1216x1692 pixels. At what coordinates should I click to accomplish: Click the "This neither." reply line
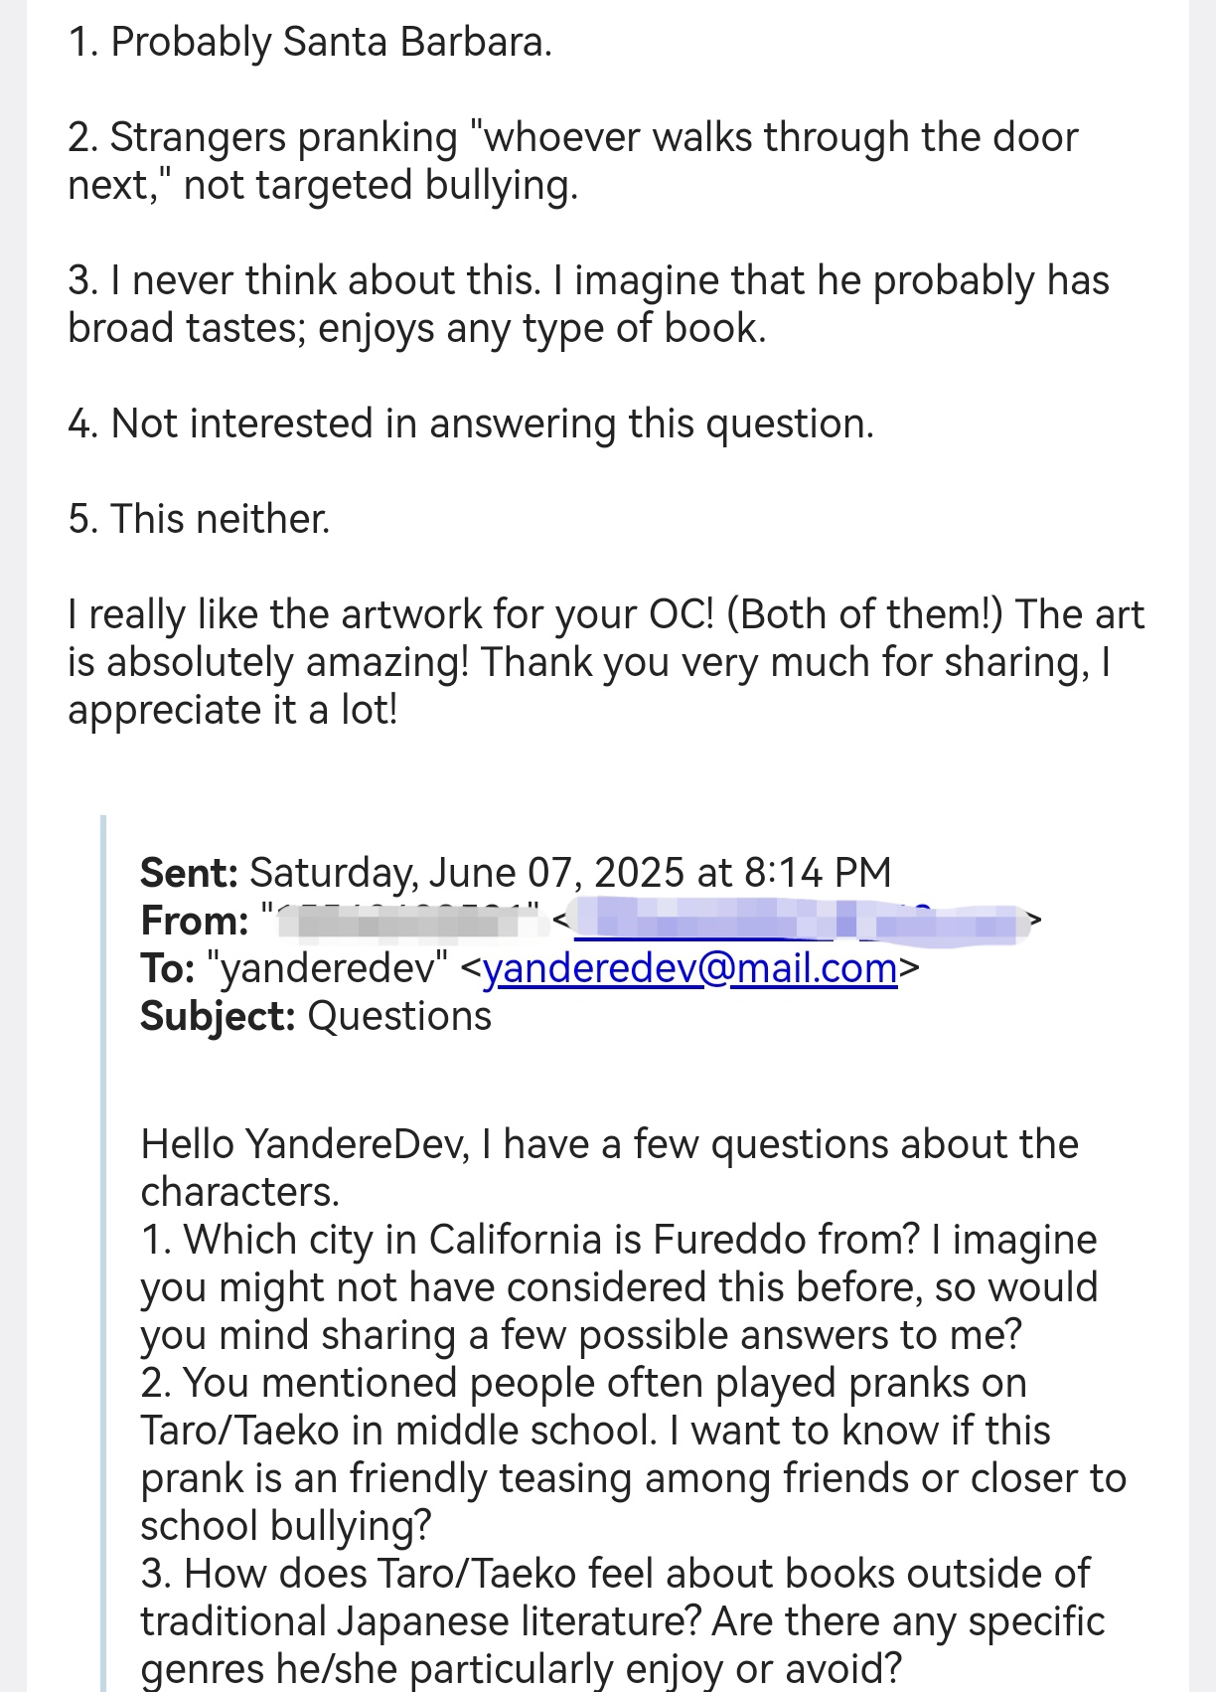[199, 519]
